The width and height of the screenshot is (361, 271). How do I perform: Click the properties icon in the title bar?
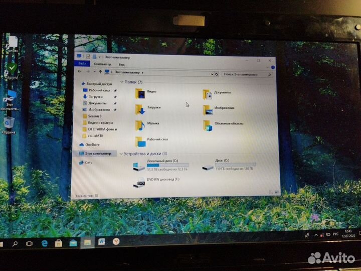88,56
